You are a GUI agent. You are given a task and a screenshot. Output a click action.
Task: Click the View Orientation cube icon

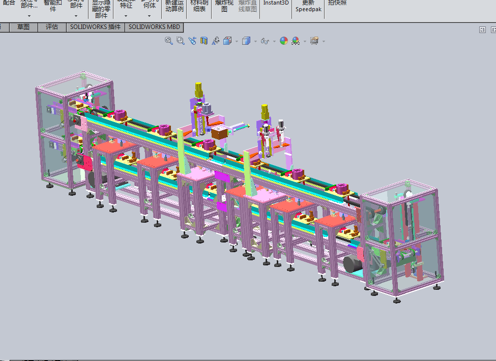click(x=227, y=41)
